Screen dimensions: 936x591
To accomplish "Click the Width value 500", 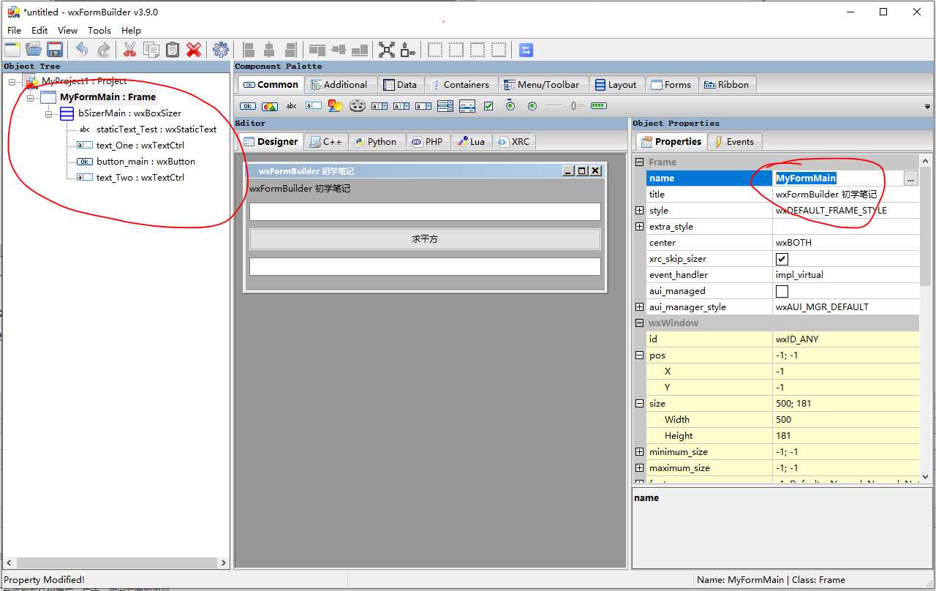I will coord(846,420).
